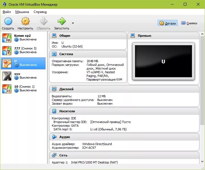The width and height of the screenshot is (205, 170).
Task: Click the details pane scroll down arrow
Action: click(202, 162)
